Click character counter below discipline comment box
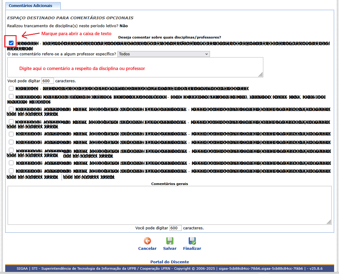This screenshot has height=274, width=339. [x=48, y=81]
